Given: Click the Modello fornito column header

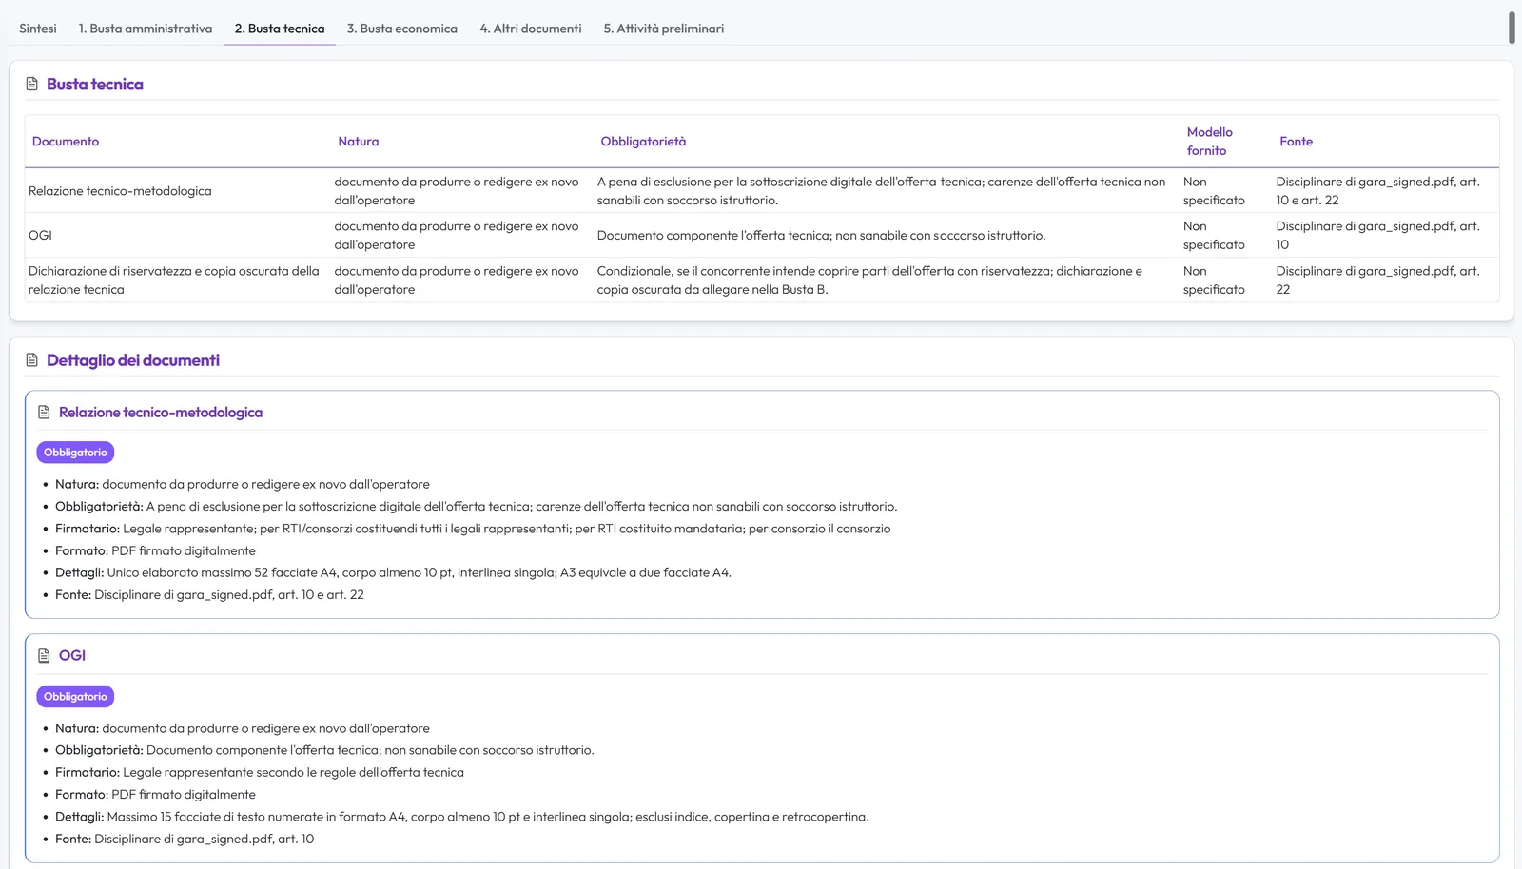Looking at the screenshot, I should [1209, 142].
